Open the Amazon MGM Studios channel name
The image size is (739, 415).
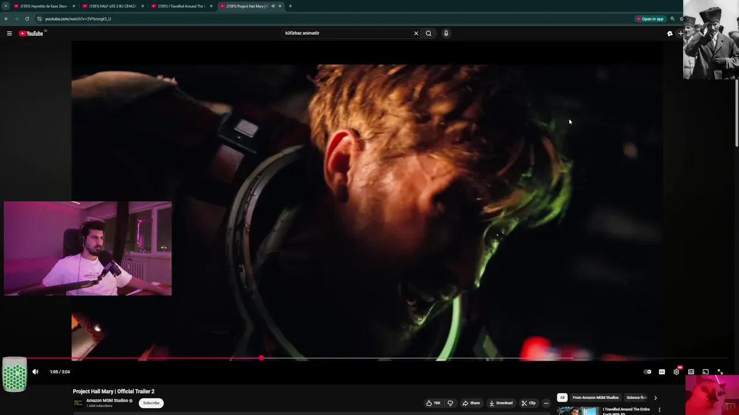[107, 401]
